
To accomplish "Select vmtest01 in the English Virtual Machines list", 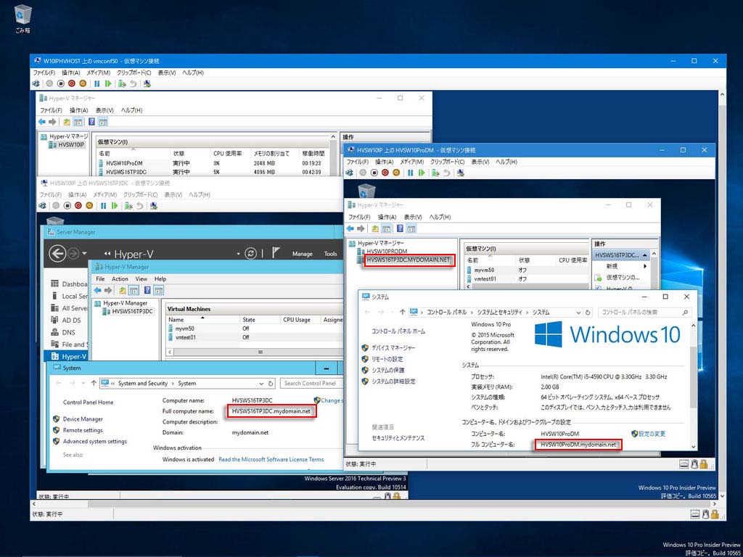I will 255,338.
